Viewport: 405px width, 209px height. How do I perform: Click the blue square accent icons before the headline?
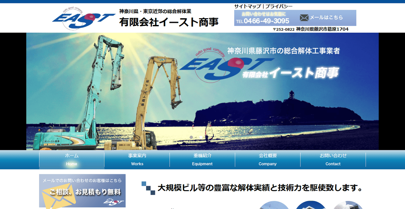click(148, 188)
